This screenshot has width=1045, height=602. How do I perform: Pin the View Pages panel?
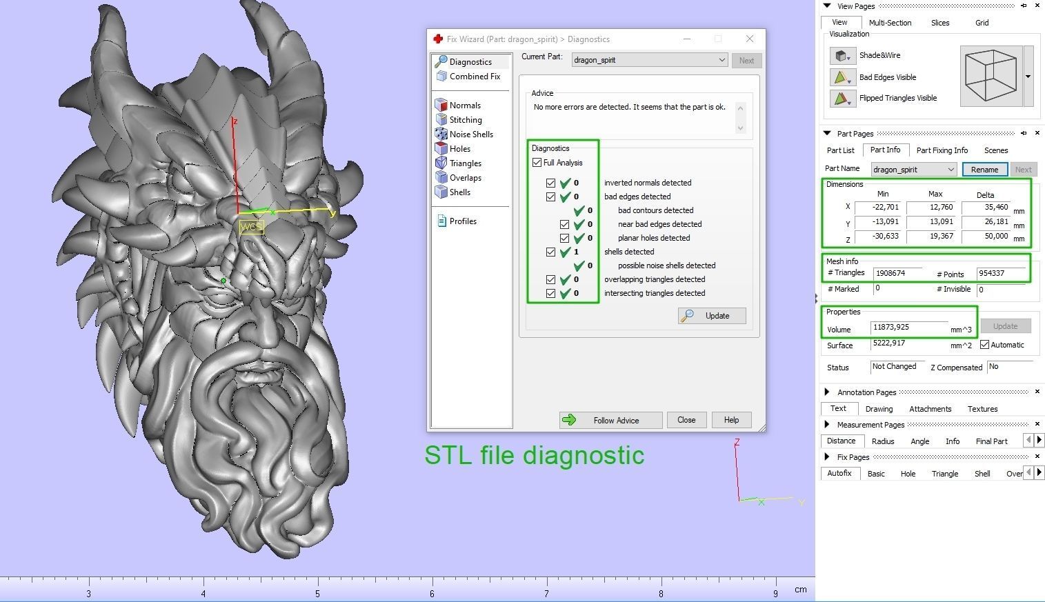point(1024,6)
